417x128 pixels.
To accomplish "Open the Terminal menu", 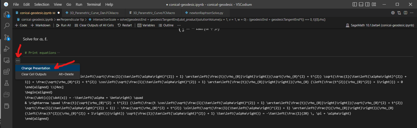I will coord(93,5).
